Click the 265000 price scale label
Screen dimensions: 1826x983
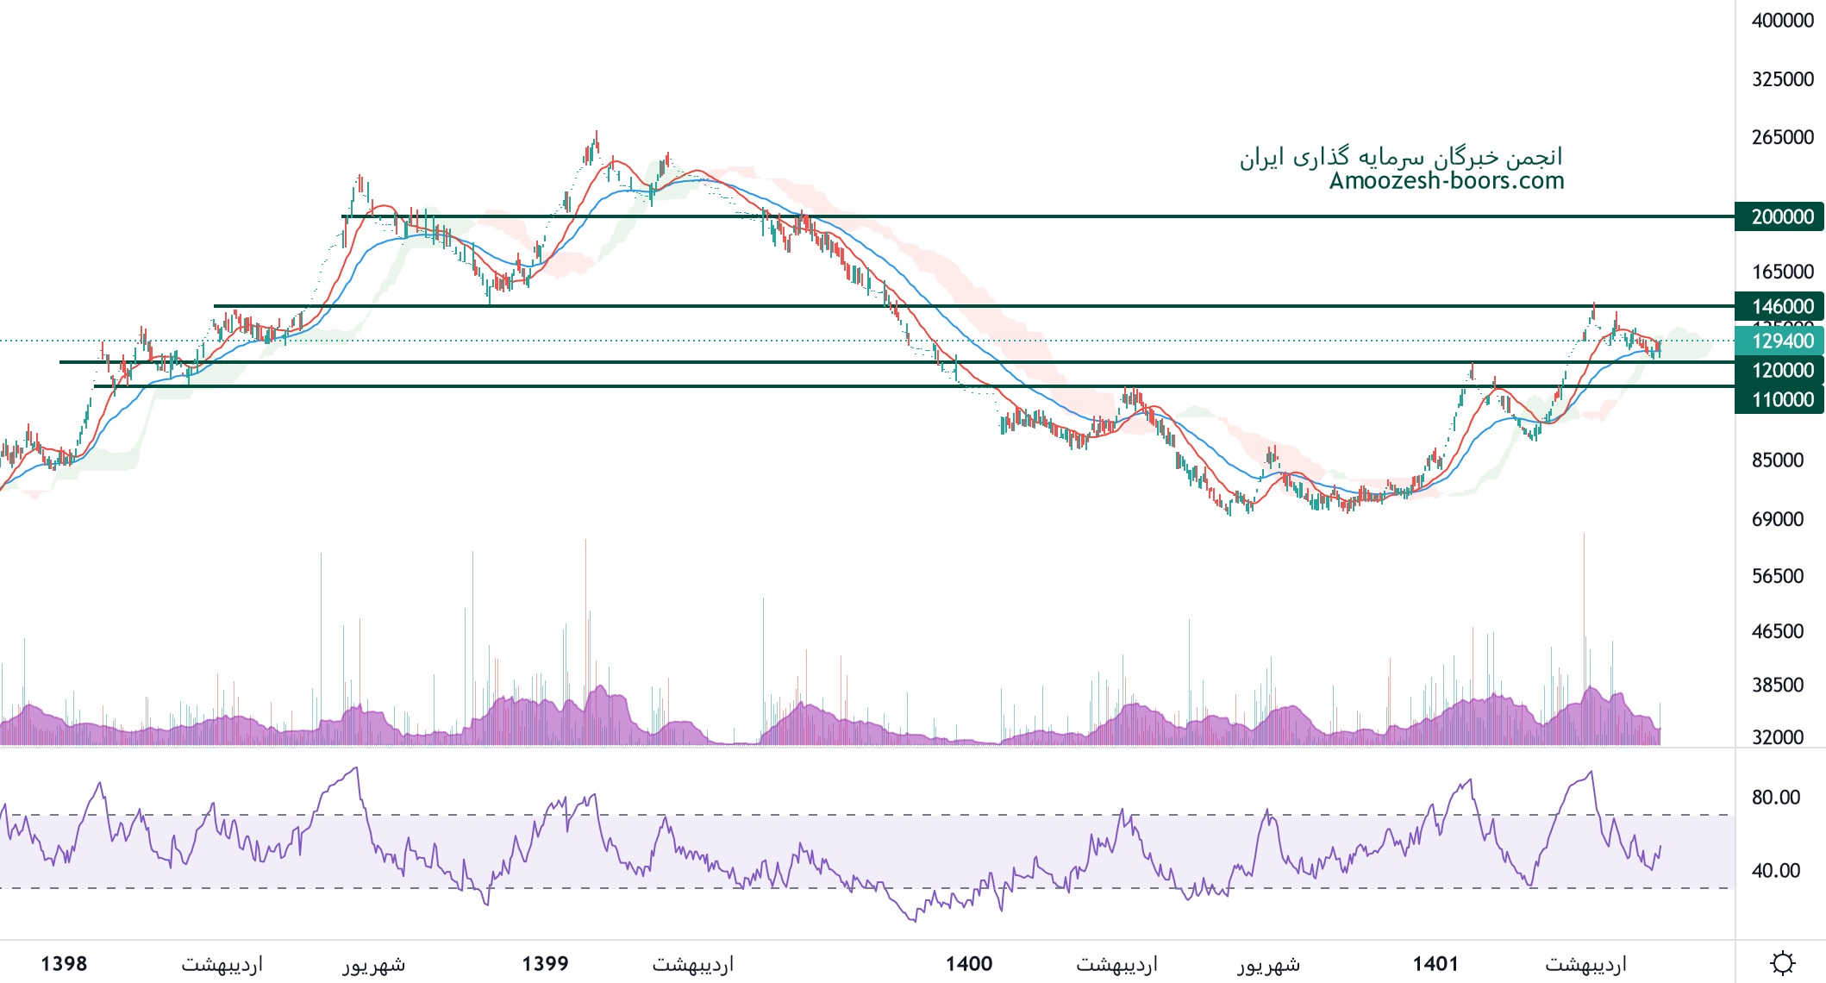(1782, 137)
